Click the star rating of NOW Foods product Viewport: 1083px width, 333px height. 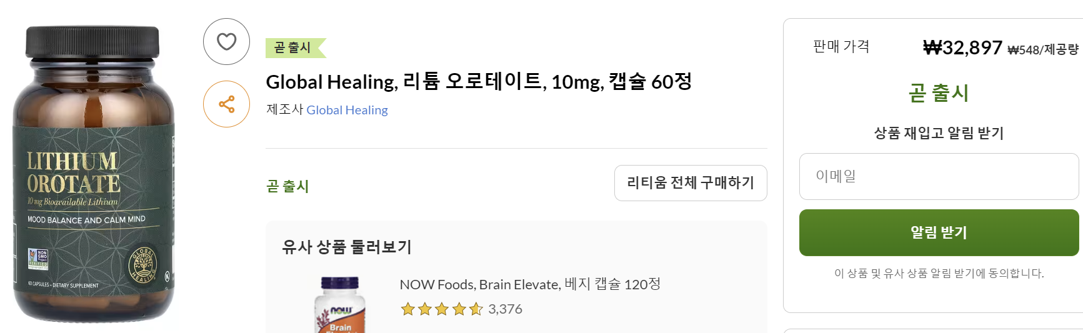coord(442,309)
